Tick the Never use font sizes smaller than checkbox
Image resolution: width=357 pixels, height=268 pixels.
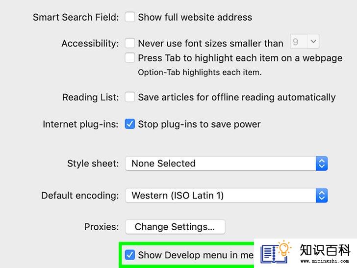coord(130,43)
